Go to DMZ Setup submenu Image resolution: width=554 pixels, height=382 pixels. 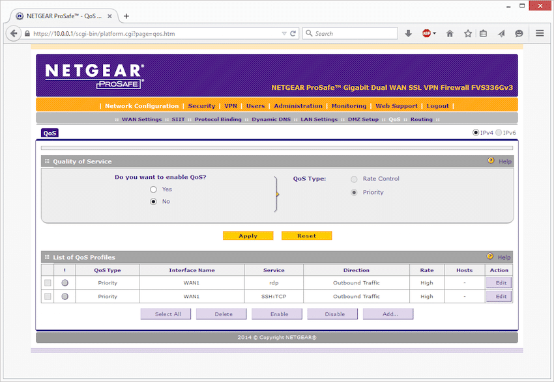point(363,119)
